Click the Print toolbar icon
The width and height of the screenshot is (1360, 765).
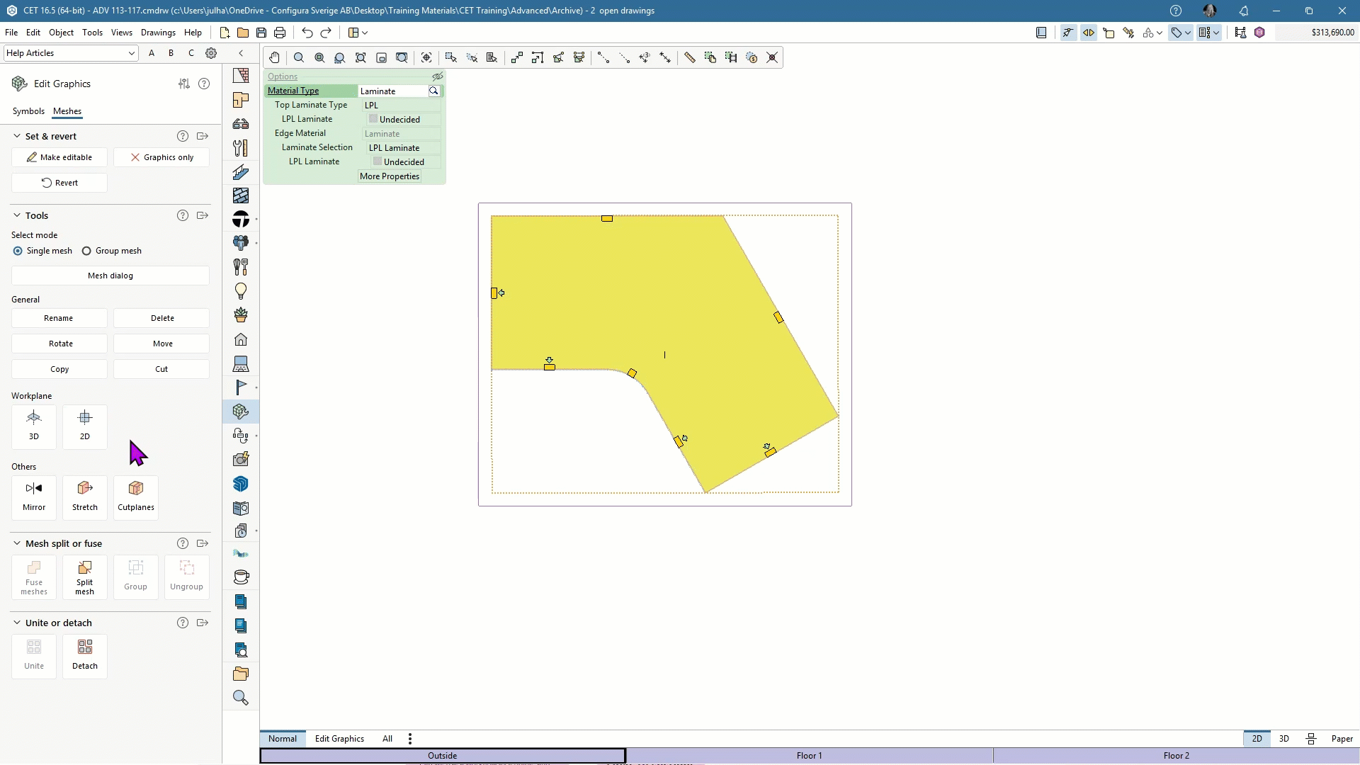tap(280, 33)
